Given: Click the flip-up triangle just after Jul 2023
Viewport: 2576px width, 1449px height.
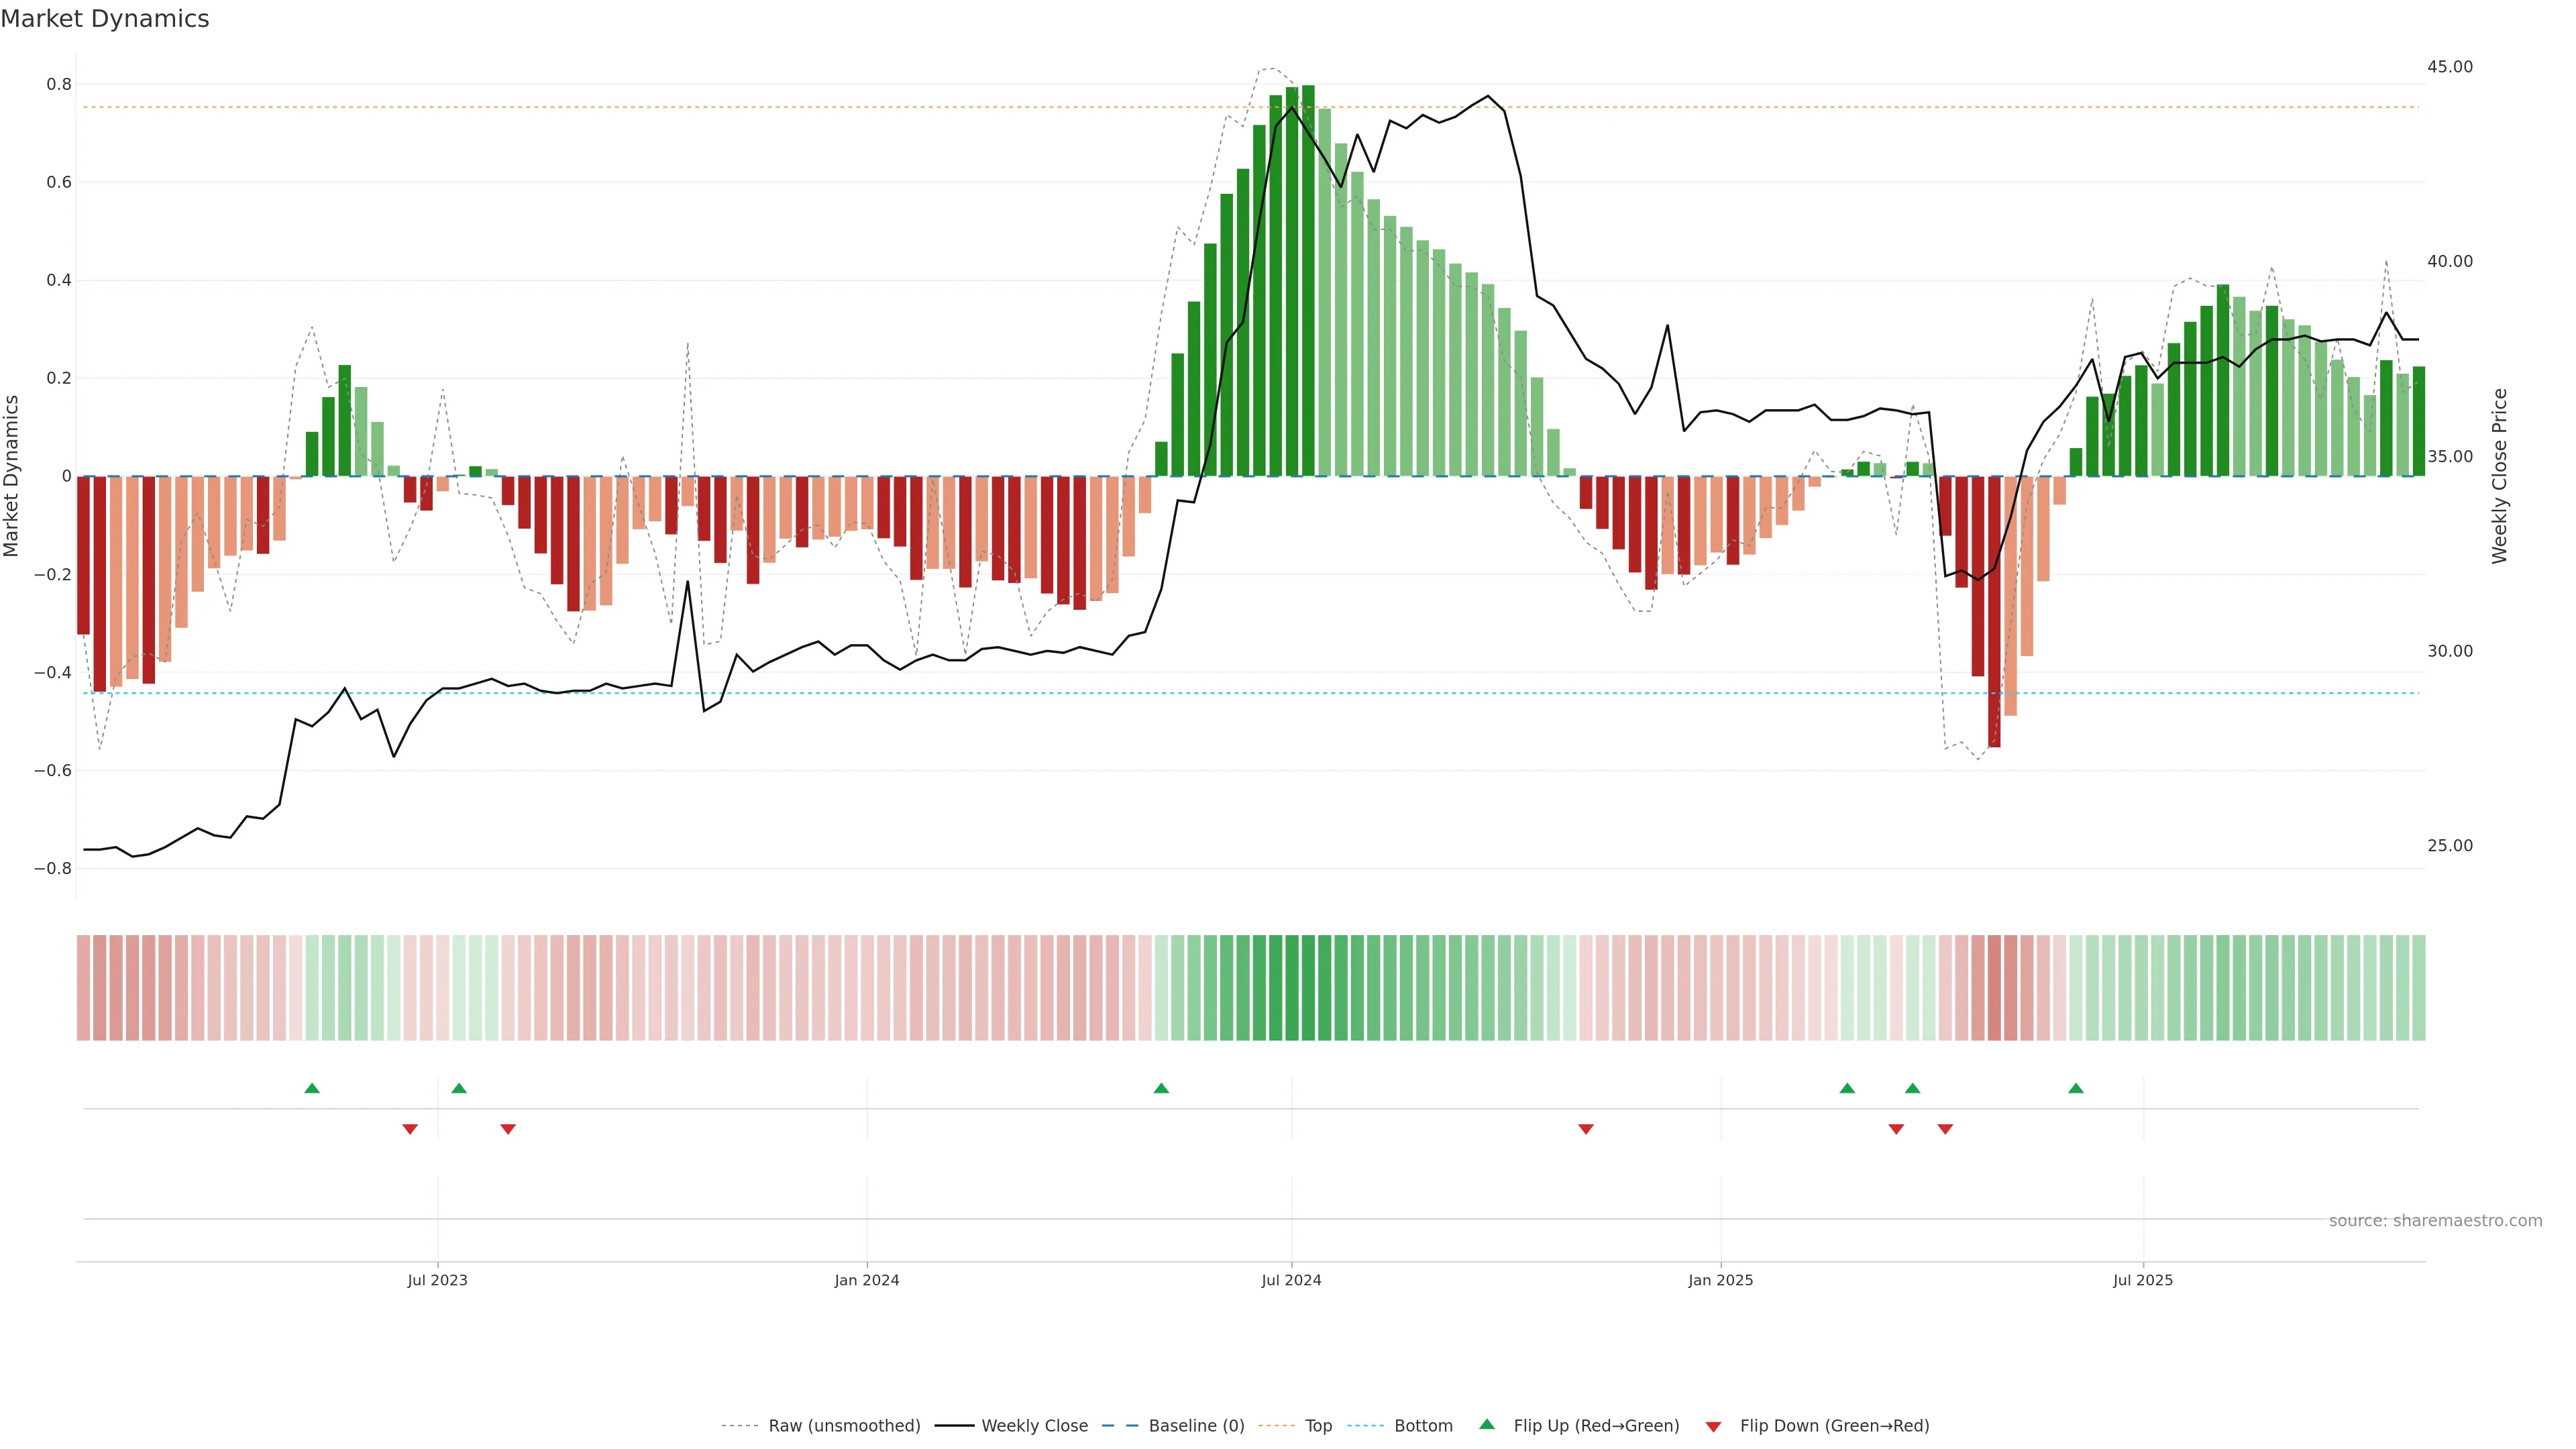Looking at the screenshot, I should pyautogui.click(x=459, y=1088).
